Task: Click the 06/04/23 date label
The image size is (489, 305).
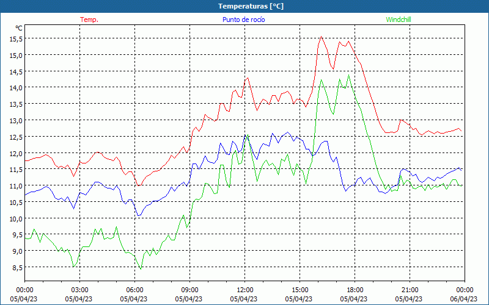Action: (464, 299)
